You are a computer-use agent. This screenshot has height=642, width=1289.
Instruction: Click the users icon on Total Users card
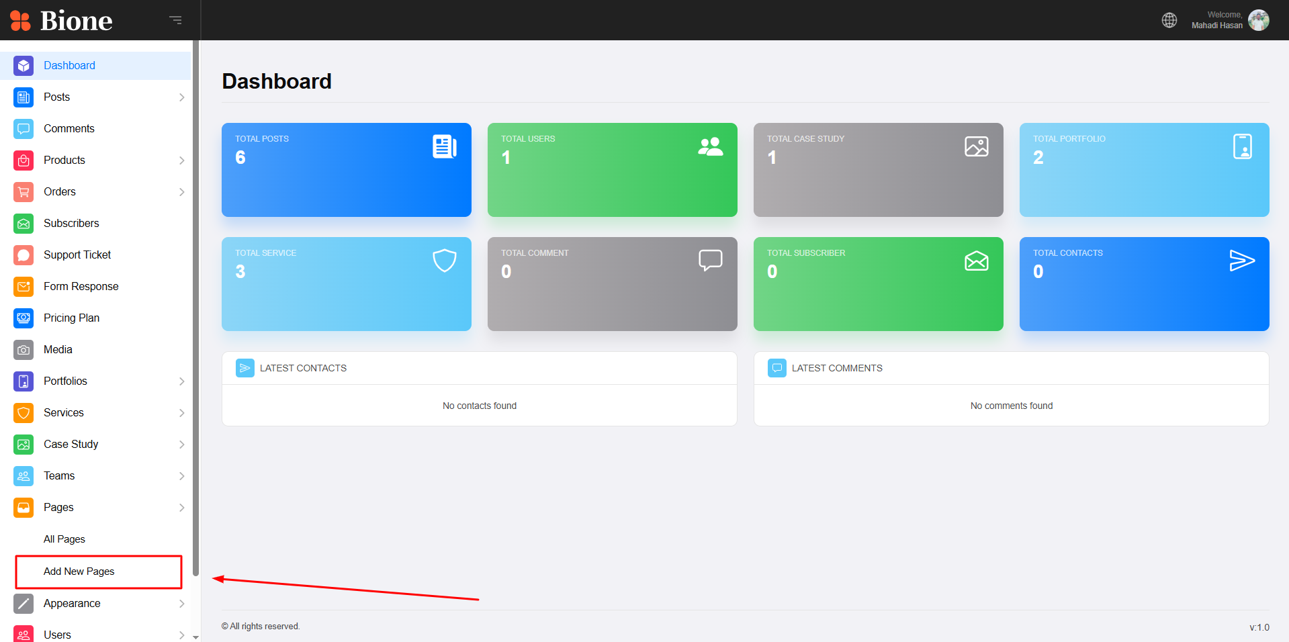click(711, 146)
